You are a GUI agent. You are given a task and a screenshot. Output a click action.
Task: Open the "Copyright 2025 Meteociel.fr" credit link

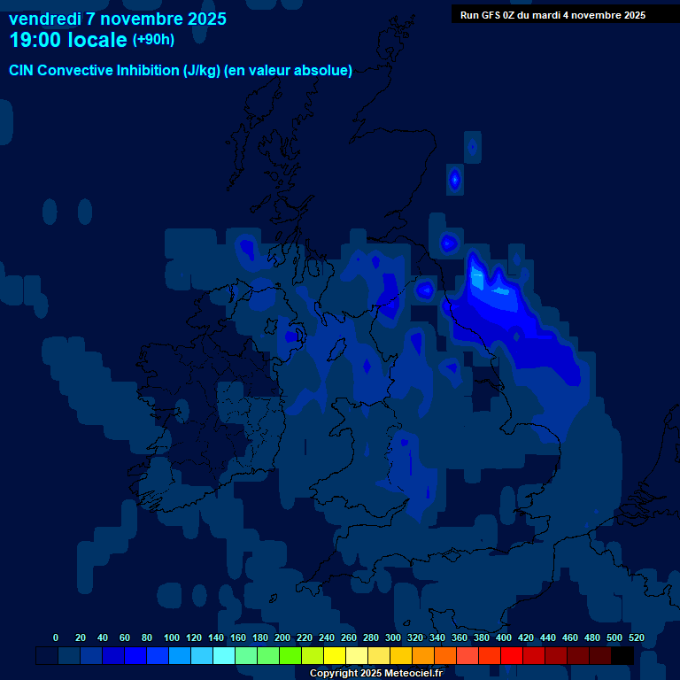click(x=375, y=673)
